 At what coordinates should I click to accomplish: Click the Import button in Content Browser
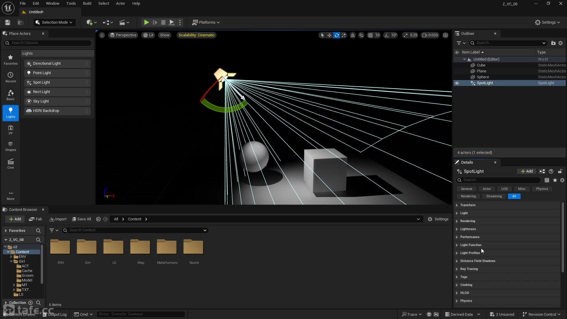click(58, 219)
